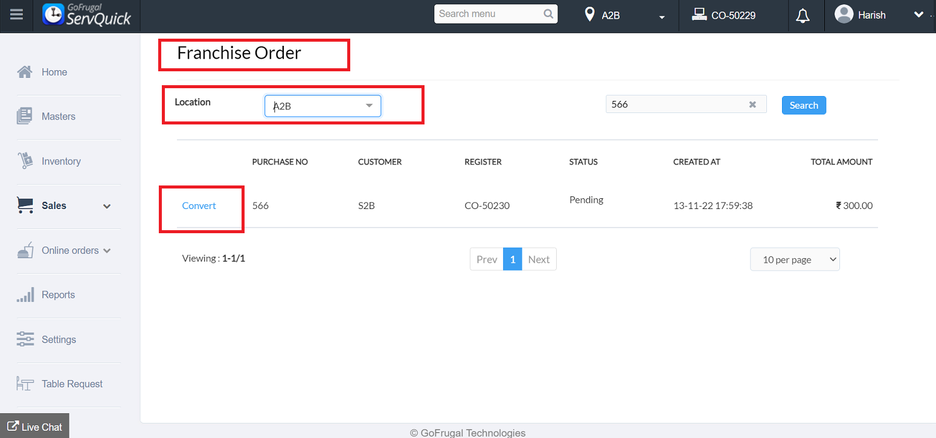Click the magnifier icon in Search menu

click(548, 14)
